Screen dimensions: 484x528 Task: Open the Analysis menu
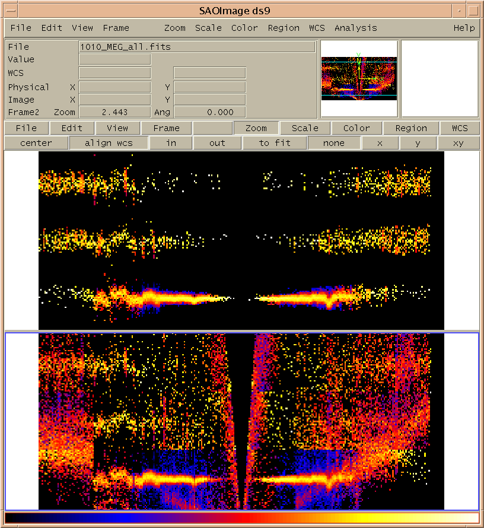pyautogui.click(x=355, y=28)
